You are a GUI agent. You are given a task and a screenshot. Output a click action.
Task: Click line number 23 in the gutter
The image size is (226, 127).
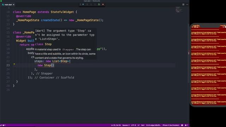click(8, 65)
